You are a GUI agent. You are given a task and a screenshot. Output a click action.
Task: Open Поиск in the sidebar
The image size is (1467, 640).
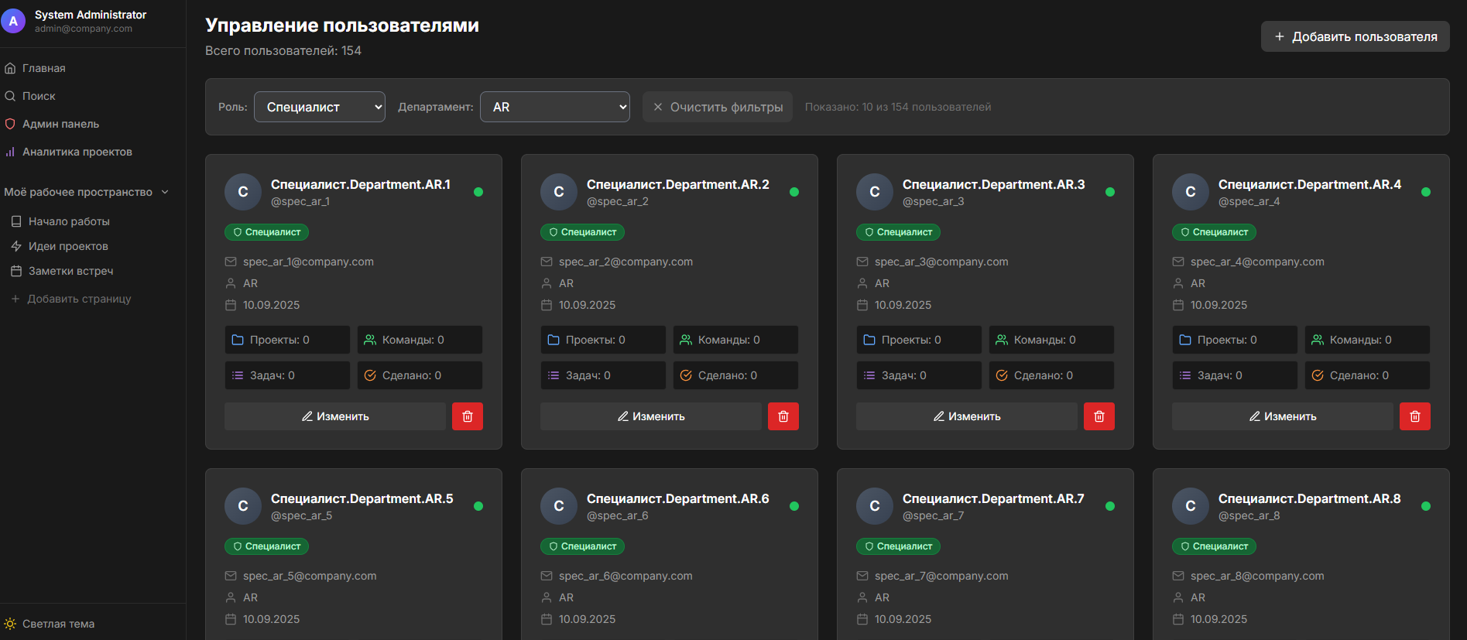coord(39,96)
